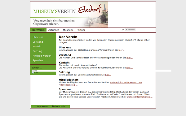Click the 'Spenden' section heading in content
This screenshot has height=116, width=186.
tap(65, 89)
